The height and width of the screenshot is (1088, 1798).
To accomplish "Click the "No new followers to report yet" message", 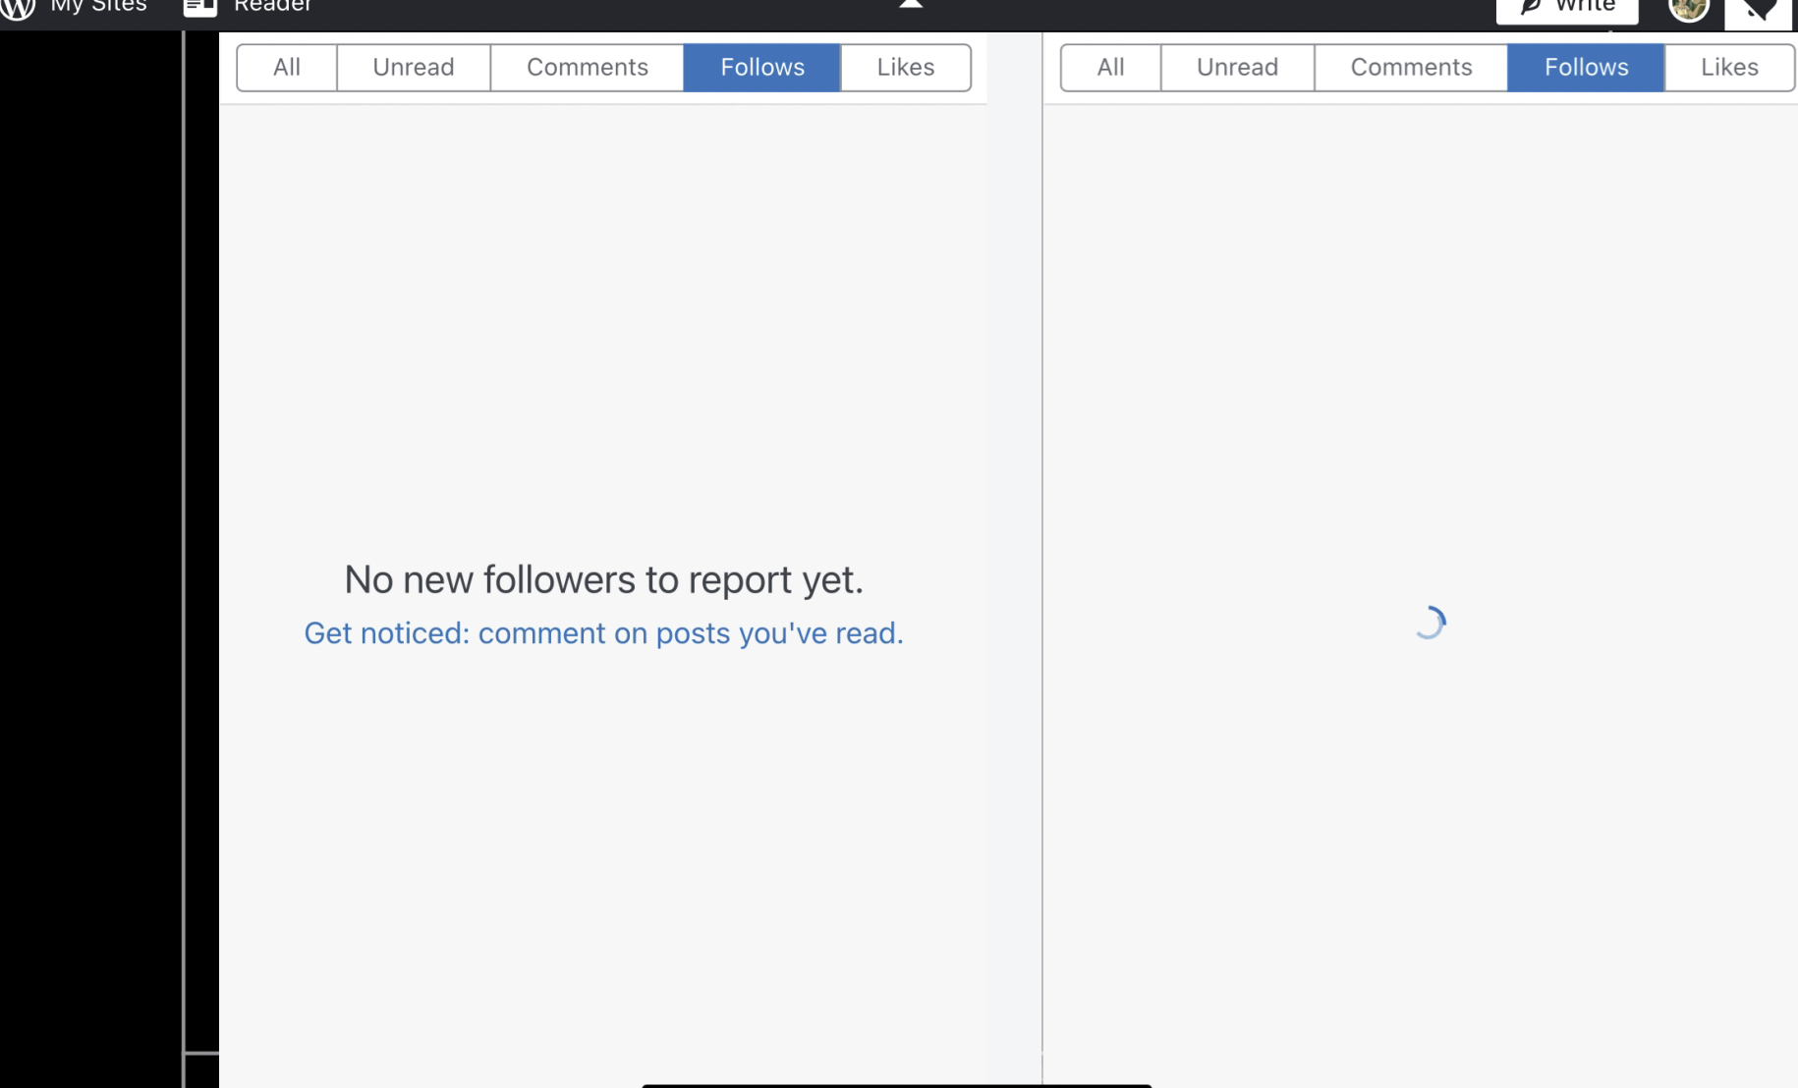I will pos(603,580).
